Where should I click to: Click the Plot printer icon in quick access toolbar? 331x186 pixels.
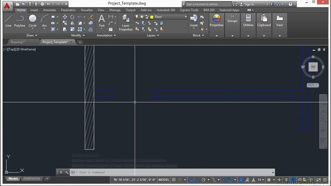click(x=42, y=4)
